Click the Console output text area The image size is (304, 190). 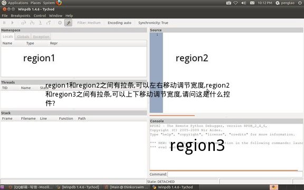226,147
